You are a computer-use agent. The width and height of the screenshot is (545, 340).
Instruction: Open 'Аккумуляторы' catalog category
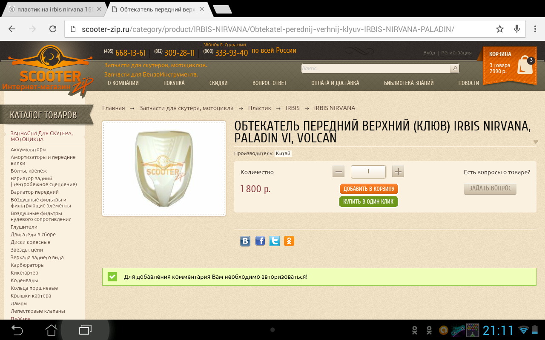pyautogui.click(x=29, y=150)
